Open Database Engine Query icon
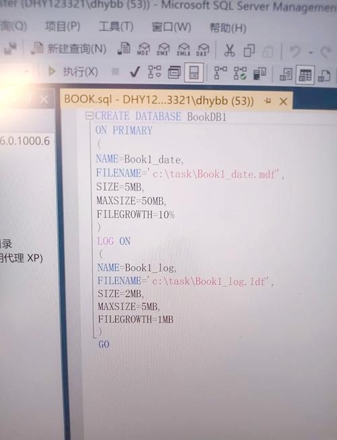The width and height of the screenshot is (337, 440). 123,49
